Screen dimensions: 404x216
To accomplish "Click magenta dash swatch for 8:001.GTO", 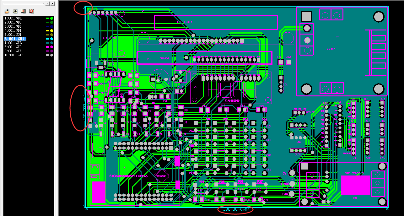I will click(x=47, y=47).
